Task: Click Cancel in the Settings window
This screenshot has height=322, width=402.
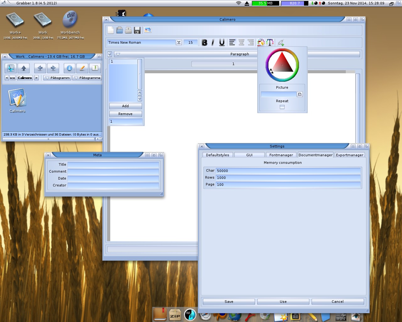Action: [338, 302]
